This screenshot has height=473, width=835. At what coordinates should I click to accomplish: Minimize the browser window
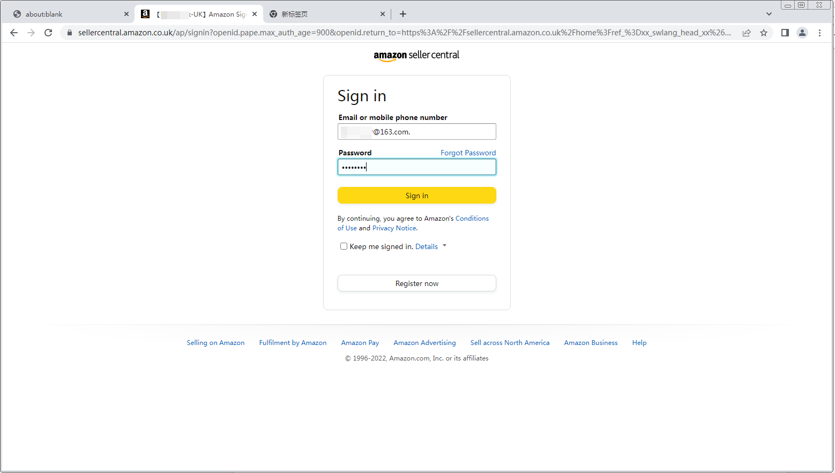[x=788, y=5]
